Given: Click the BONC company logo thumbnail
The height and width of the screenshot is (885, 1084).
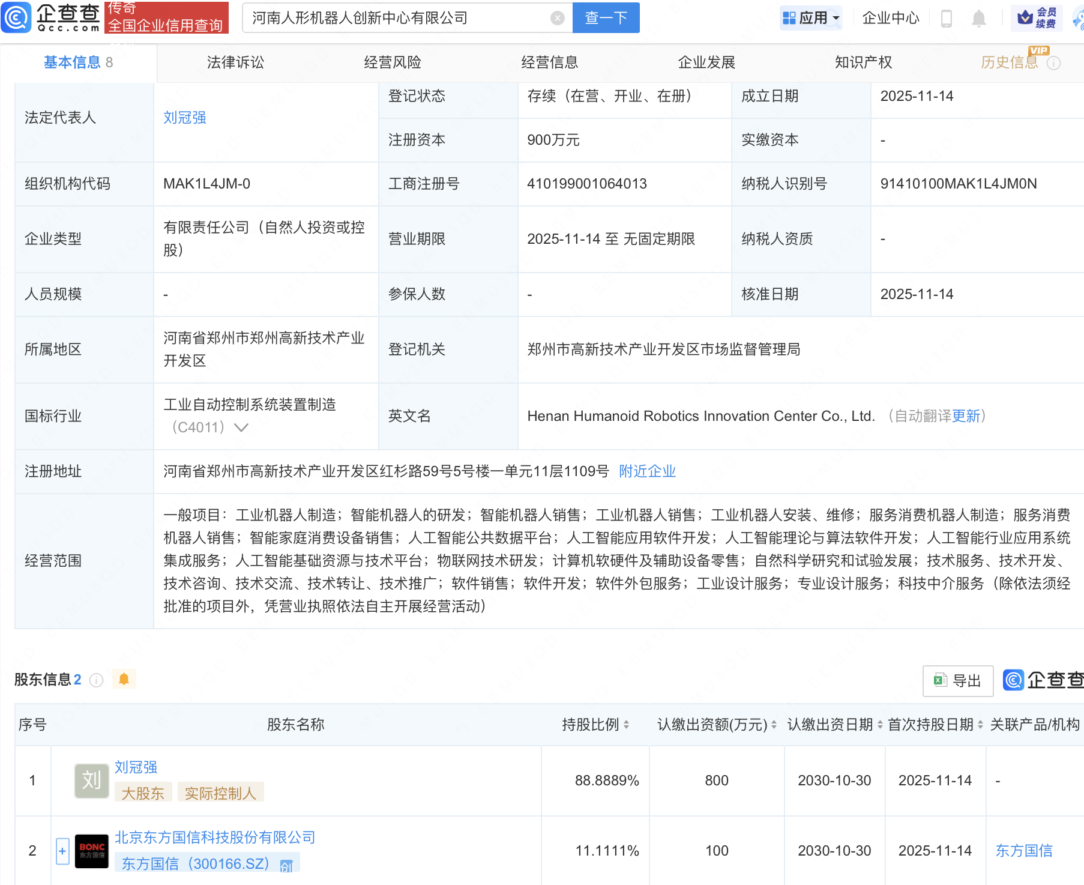Looking at the screenshot, I should coord(91,851).
